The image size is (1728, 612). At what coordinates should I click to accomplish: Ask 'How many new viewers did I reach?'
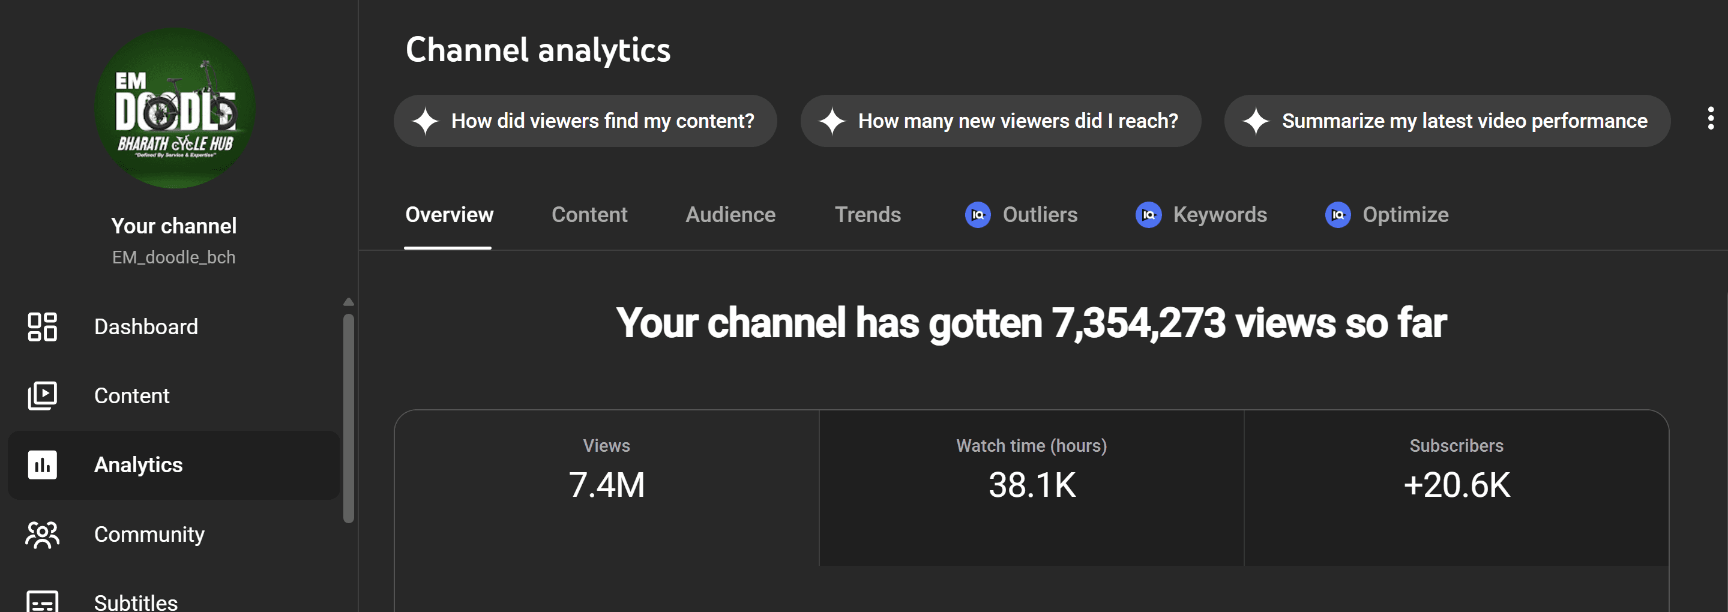pyautogui.click(x=999, y=121)
